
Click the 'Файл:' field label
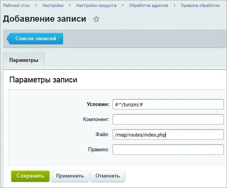click(x=102, y=134)
